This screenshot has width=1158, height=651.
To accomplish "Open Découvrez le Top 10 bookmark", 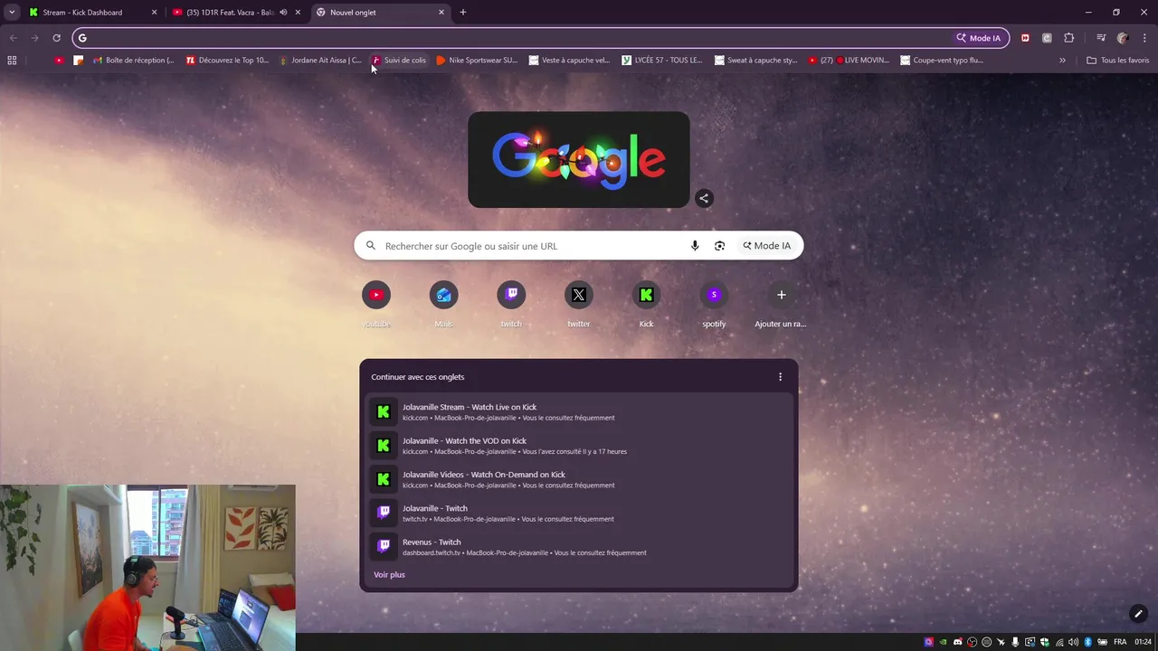I will pos(227,61).
